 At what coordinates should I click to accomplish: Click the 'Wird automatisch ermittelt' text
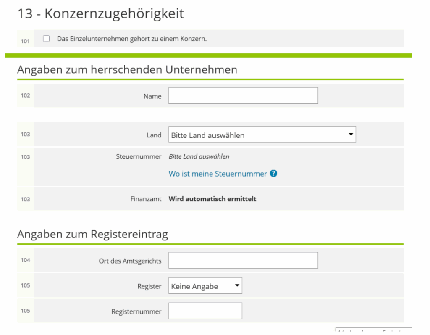[x=212, y=199]
